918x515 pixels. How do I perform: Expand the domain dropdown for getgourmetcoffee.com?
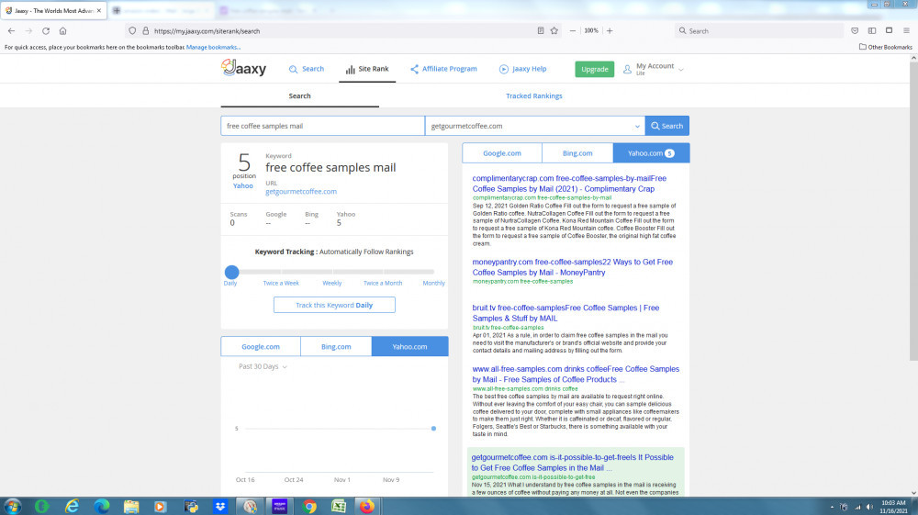point(638,126)
